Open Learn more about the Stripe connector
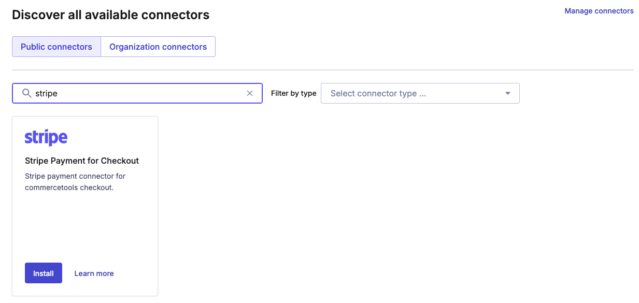Image resolution: width=639 pixels, height=303 pixels. pyautogui.click(x=94, y=273)
